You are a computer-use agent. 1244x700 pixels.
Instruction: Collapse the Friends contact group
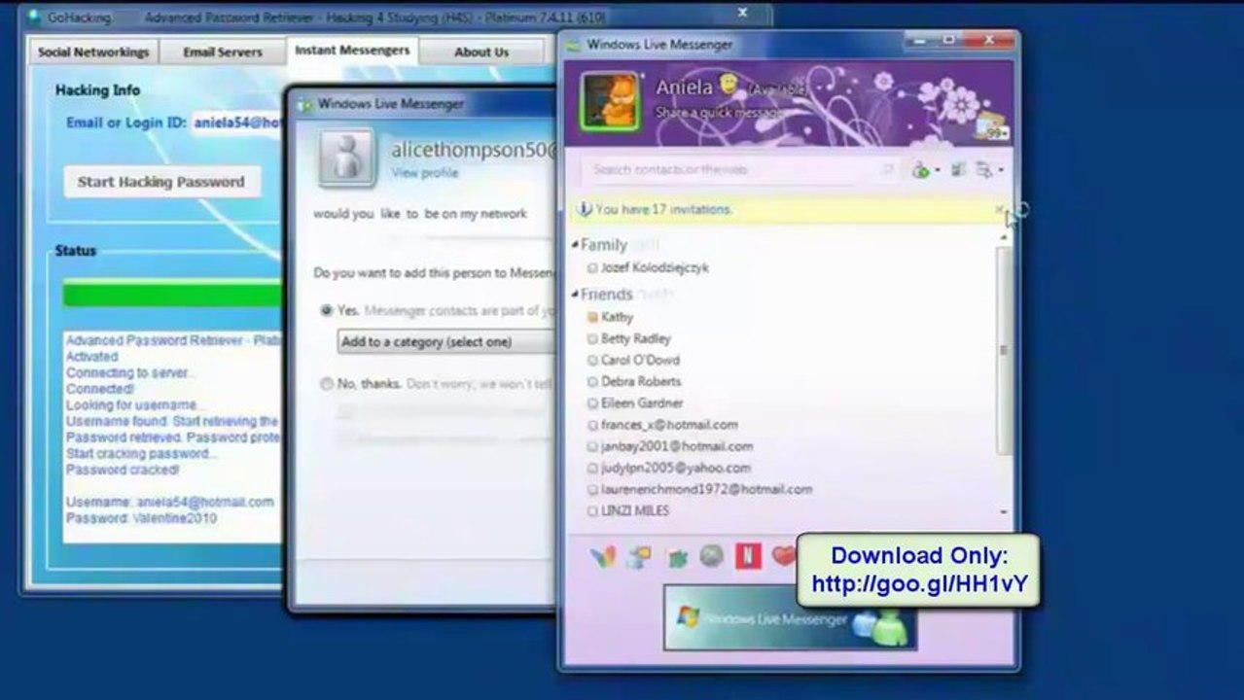(575, 295)
